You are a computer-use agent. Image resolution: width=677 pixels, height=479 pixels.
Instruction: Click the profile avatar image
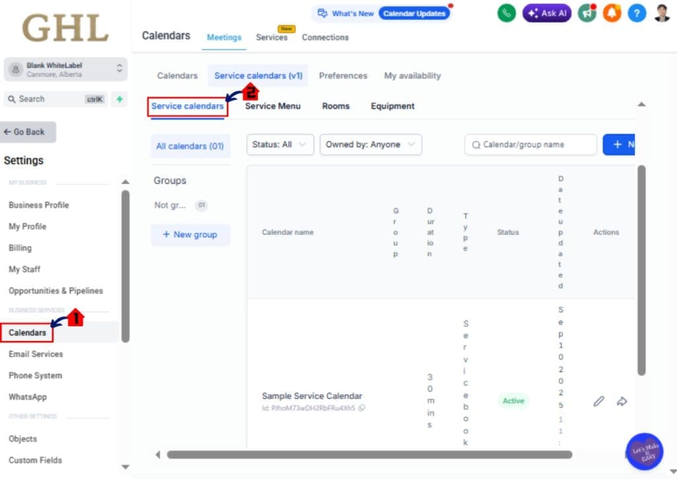(x=663, y=13)
